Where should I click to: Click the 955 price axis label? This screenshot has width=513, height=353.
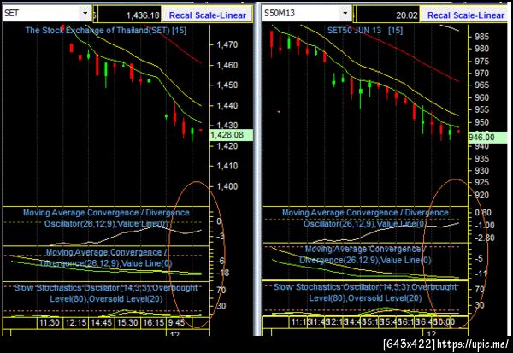coord(482,109)
